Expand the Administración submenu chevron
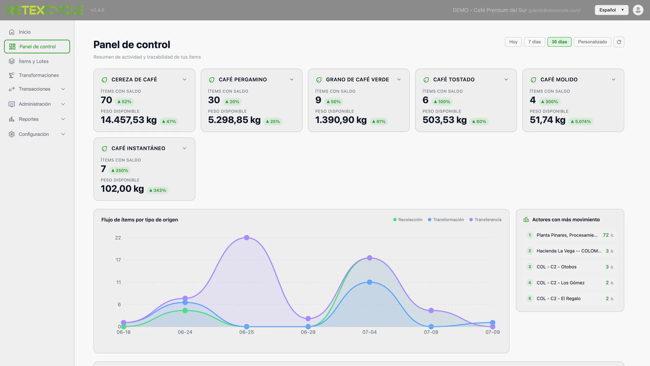Image resolution: width=650 pixels, height=366 pixels. point(63,104)
